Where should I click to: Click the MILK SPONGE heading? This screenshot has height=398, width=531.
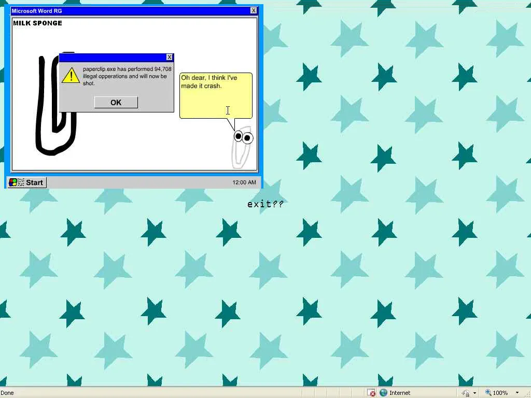[37, 23]
